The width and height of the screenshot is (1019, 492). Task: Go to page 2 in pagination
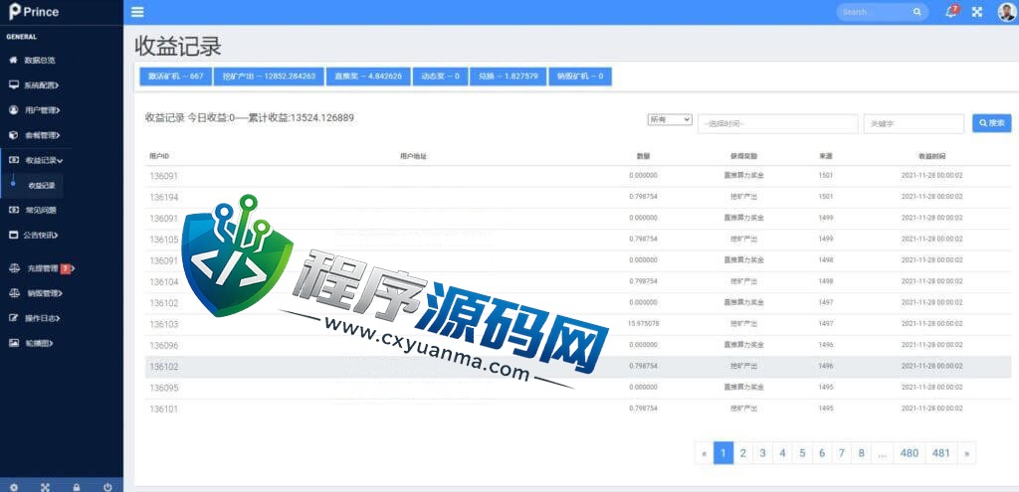(742, 453)
